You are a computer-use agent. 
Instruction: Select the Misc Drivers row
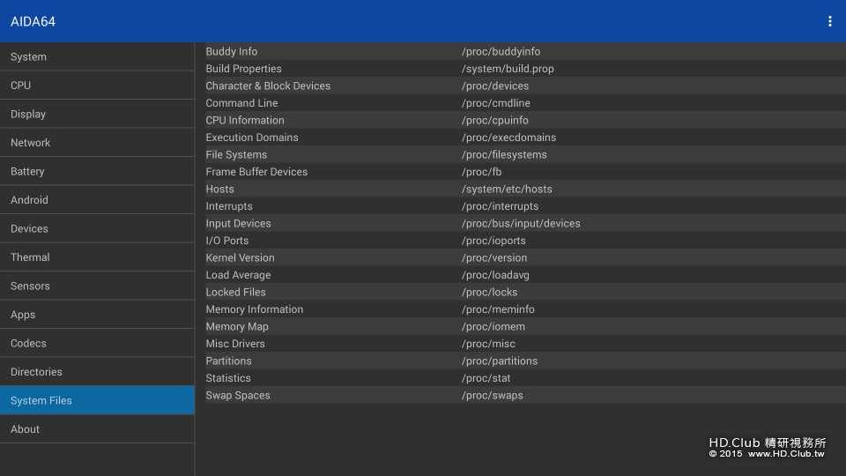[525, 343]
